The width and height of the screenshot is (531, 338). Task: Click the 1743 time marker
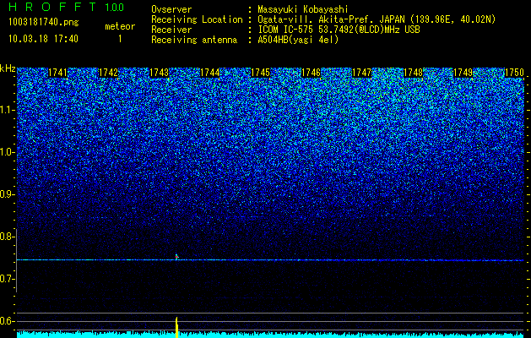pos(160,73)
